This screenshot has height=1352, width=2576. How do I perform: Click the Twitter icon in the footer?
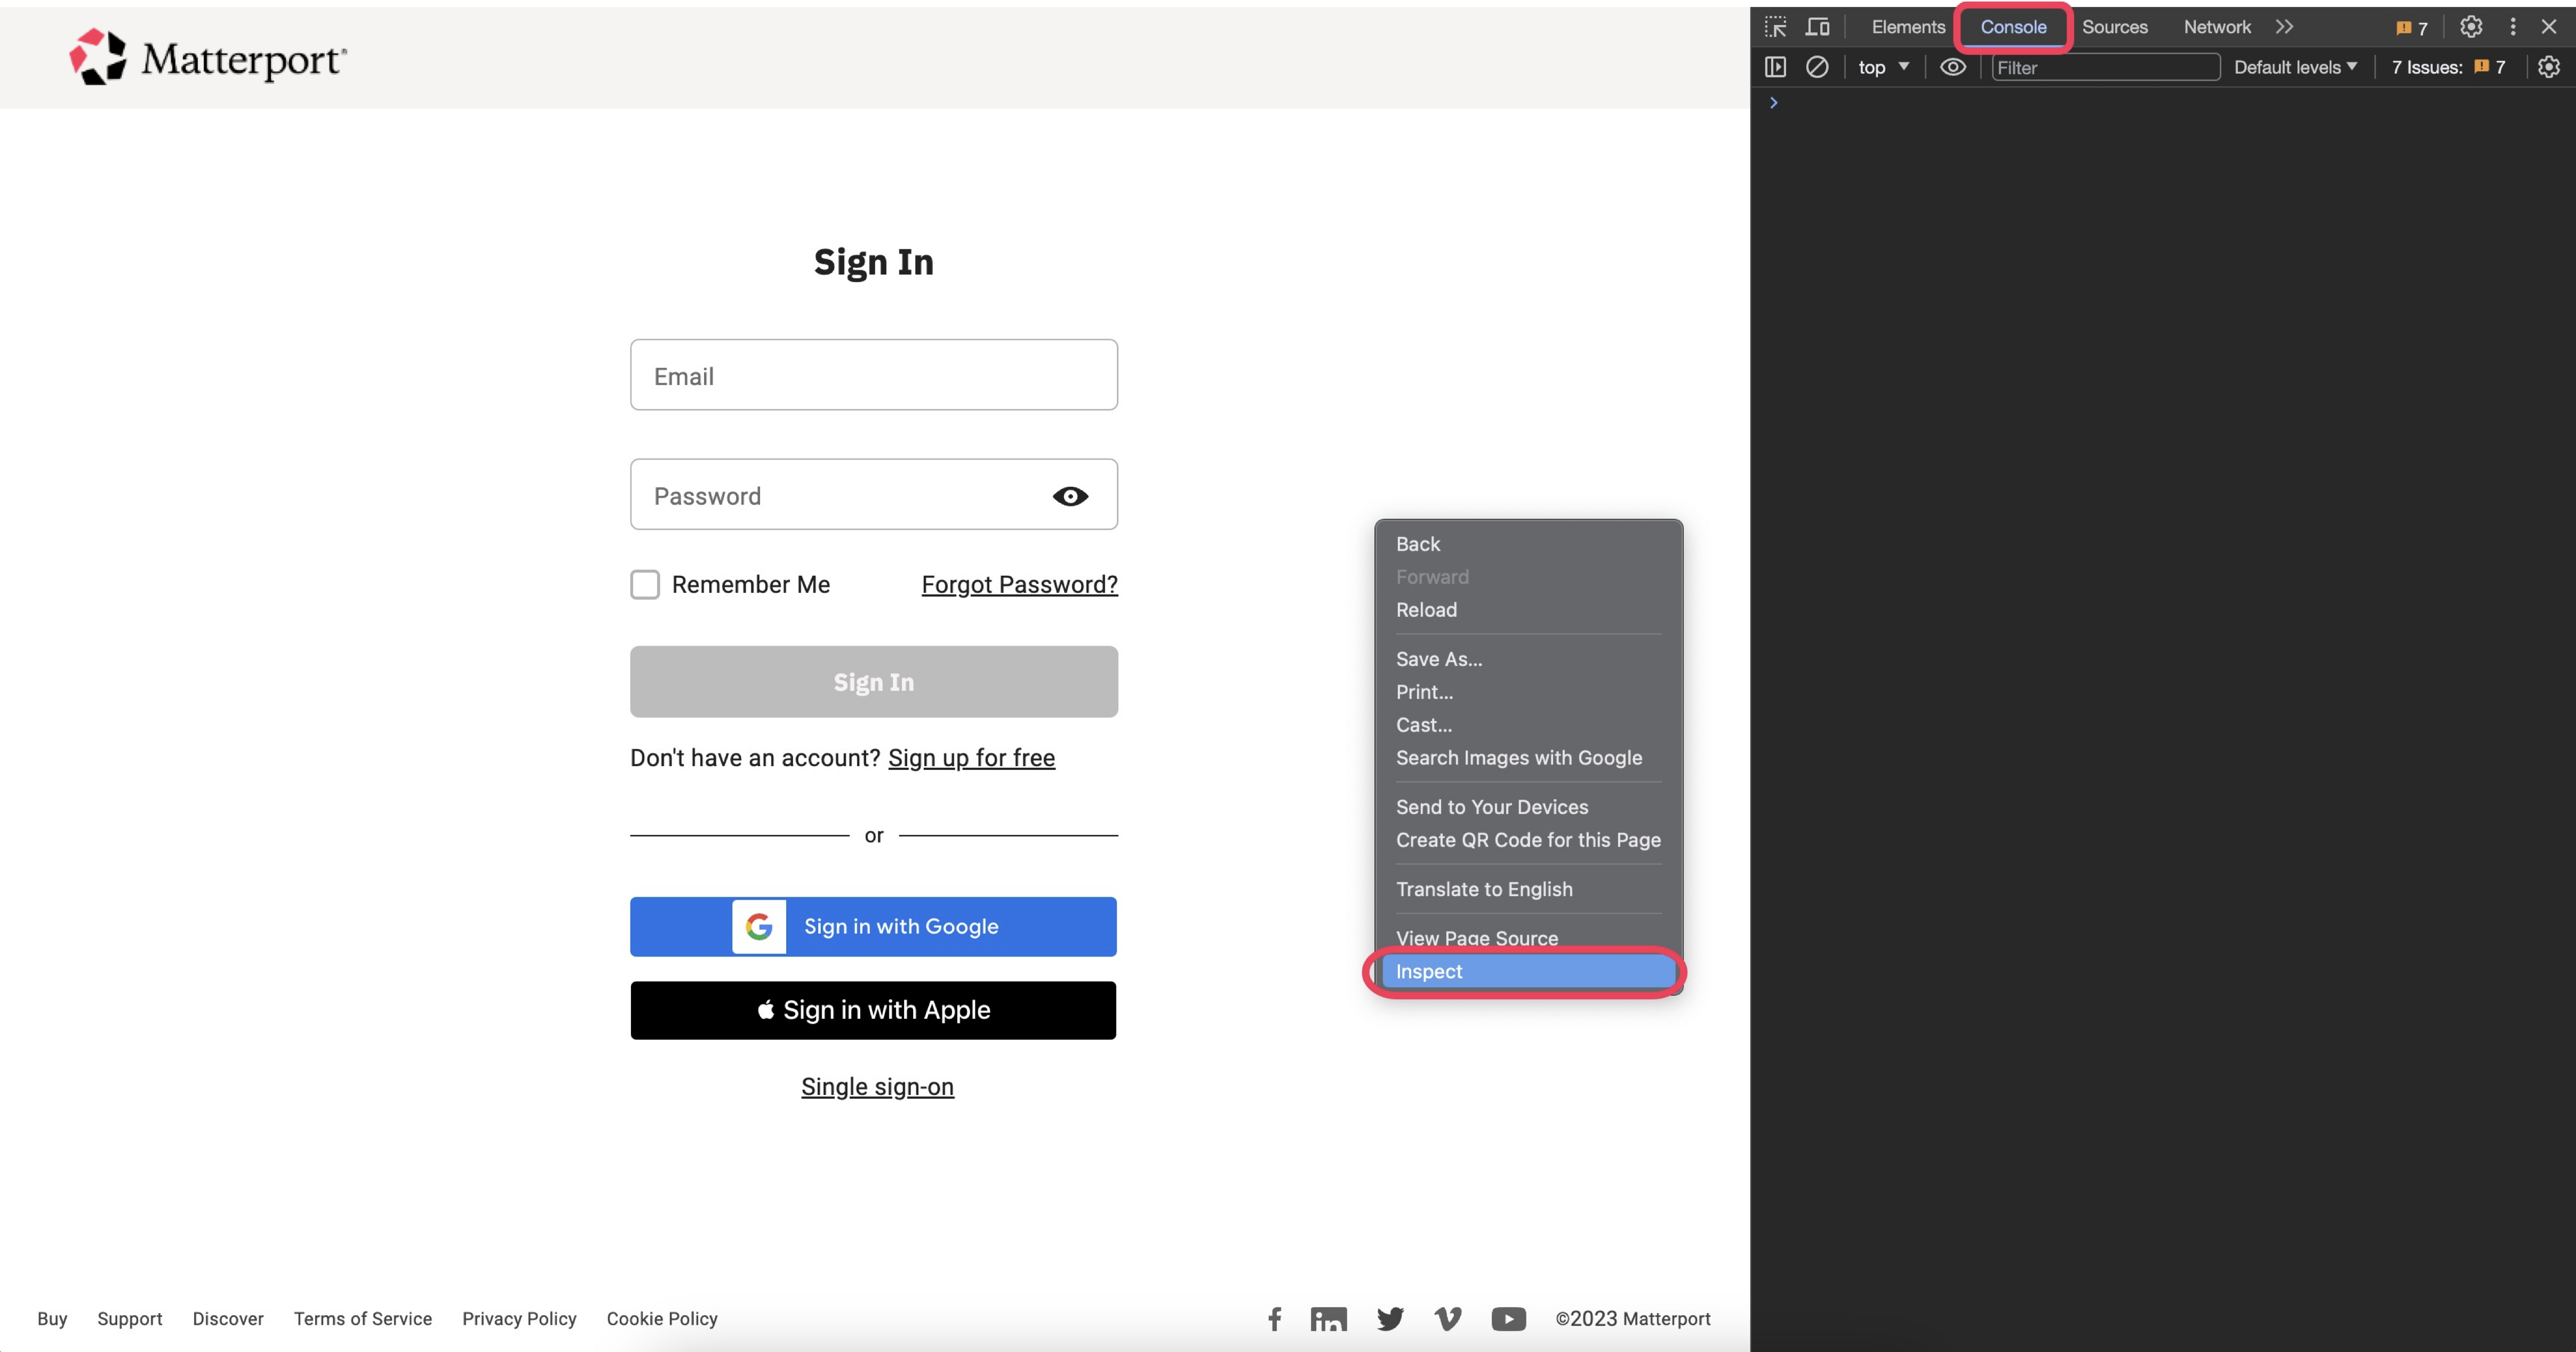click(1390, 1319)
